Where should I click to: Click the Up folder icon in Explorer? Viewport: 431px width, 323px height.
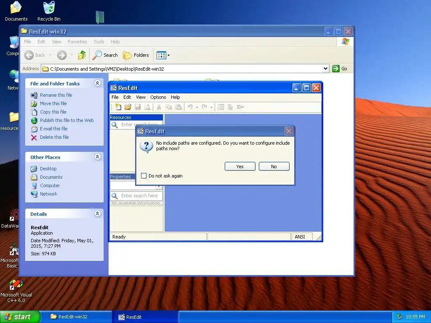pos(82,55)
